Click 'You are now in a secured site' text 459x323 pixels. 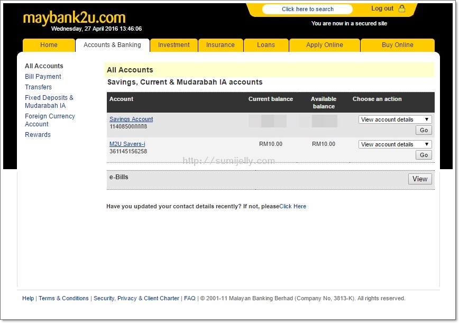[x=349, y=23]
